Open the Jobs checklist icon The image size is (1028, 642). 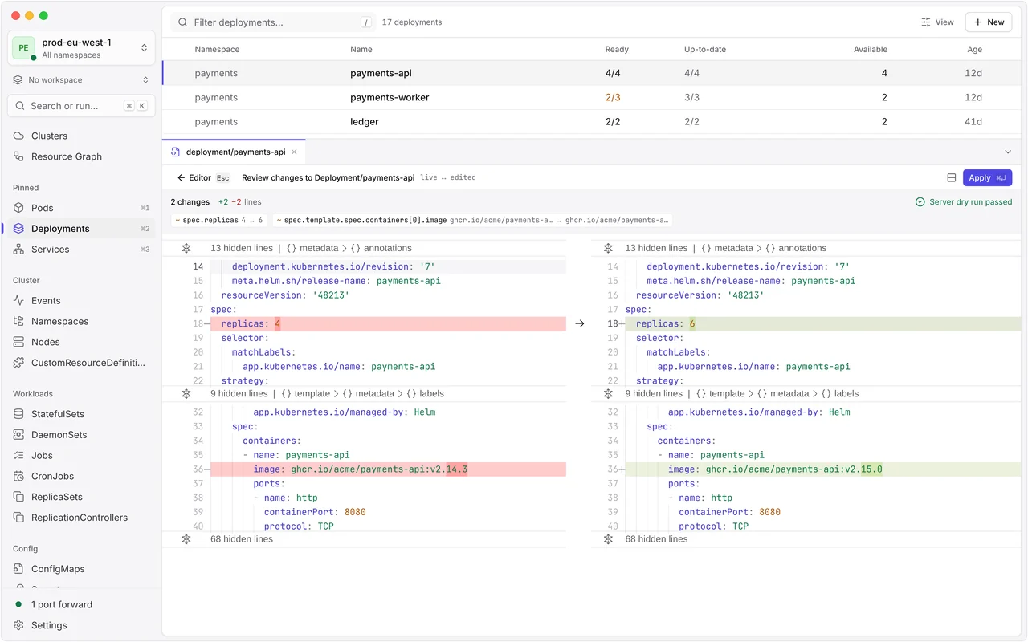[18, 455]
